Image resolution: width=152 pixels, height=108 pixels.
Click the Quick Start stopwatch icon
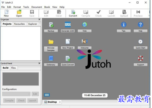141,41
